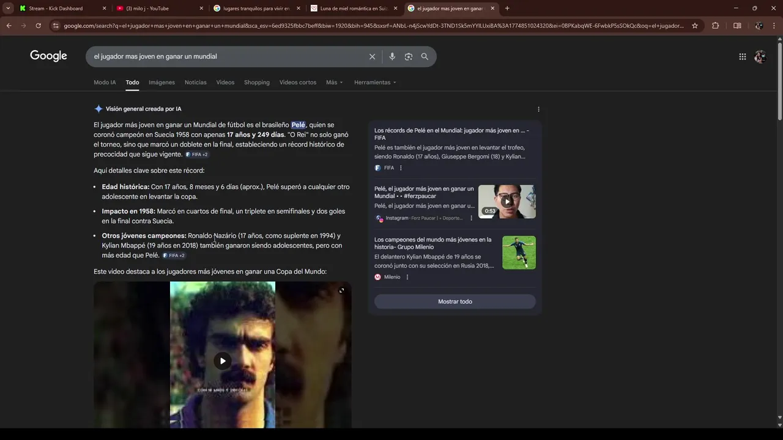Go back in browser history
This screenshot has width=783, height=440.
[9, 26]
